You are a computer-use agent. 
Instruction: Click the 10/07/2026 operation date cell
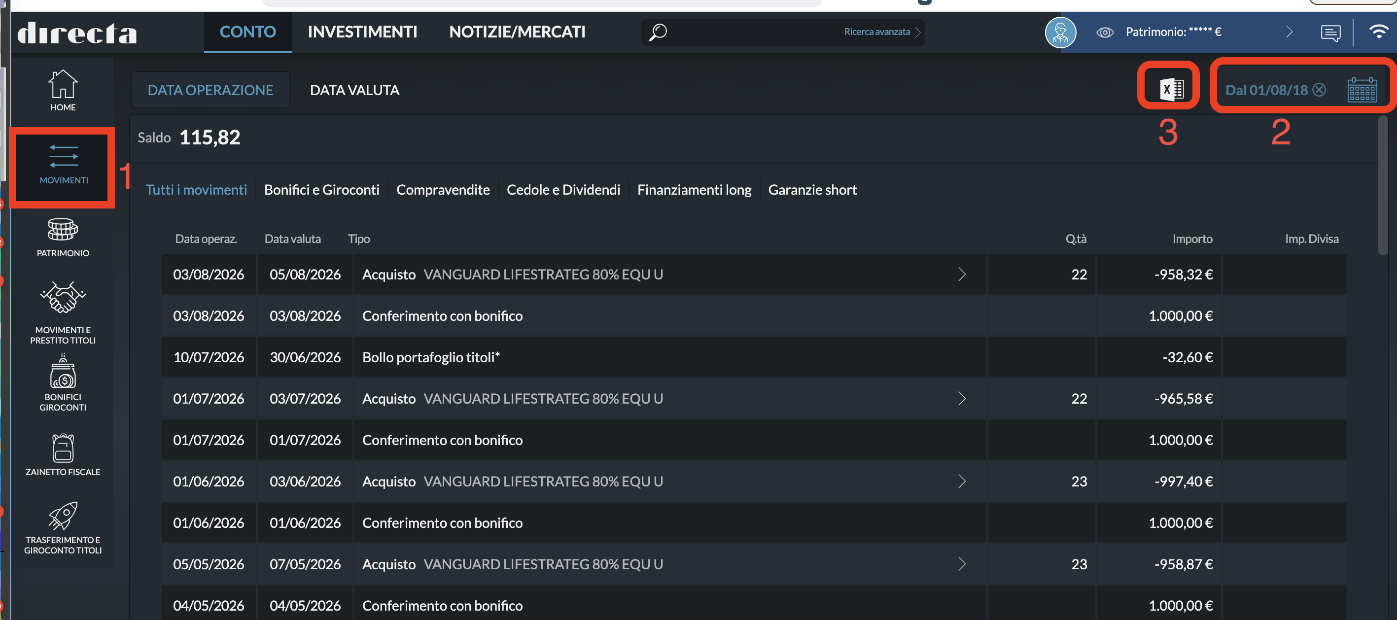[208, 357]
